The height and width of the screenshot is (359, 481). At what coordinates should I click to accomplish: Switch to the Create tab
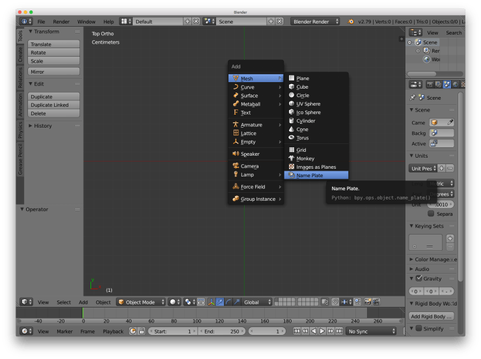pos(20,54)
